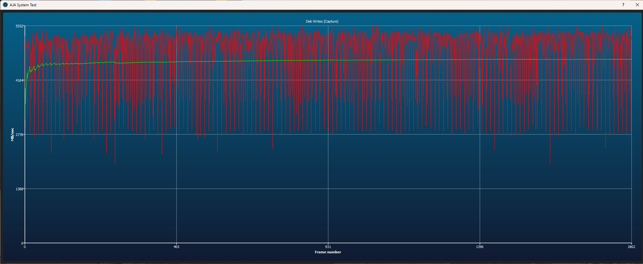Select the frame 465 X-axis tick label
The height and width of the screenshot is (264, 643).
tap(176, 247)
